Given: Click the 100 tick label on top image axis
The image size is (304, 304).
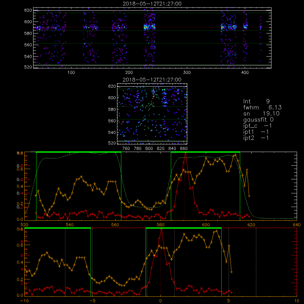Looking at the screenshot, I should click(71, 73).
